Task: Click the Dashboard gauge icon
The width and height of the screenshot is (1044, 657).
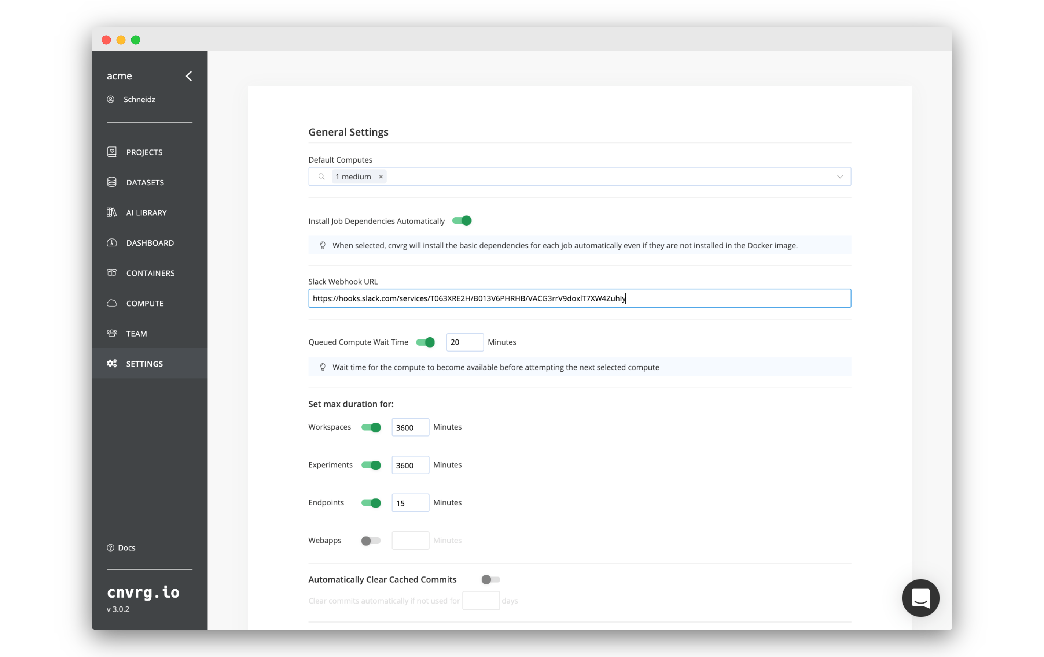Action: click(x=112, y=242)
